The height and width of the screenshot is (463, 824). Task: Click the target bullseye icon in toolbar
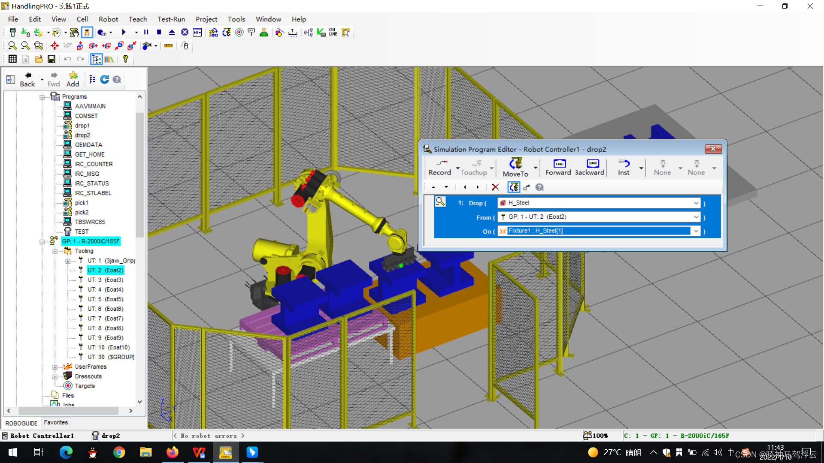(239, 33)
